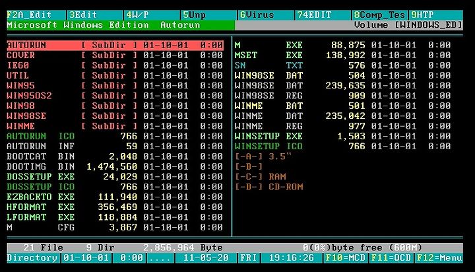
Task: Click the 19:16:26 clock field
Action: tap(292, 257)
